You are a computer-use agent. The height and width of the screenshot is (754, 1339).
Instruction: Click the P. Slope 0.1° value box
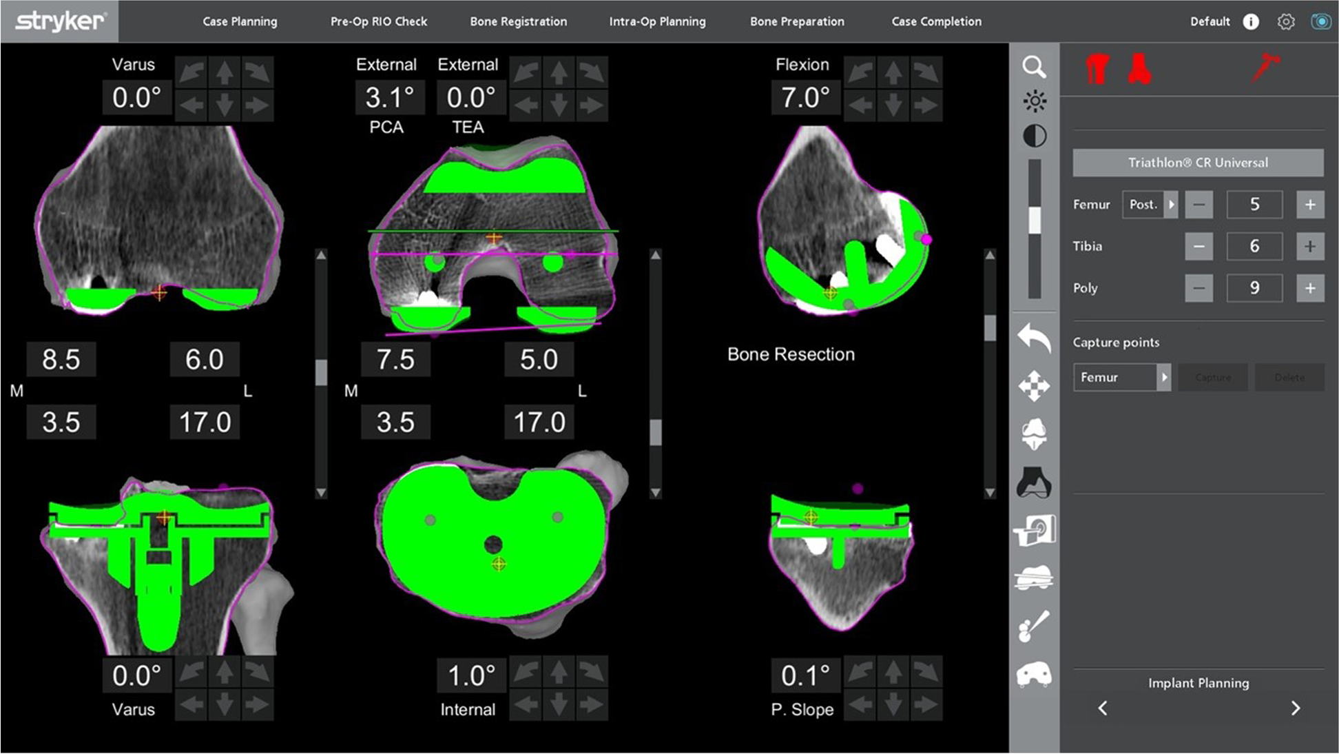click(x=805, y=675)
